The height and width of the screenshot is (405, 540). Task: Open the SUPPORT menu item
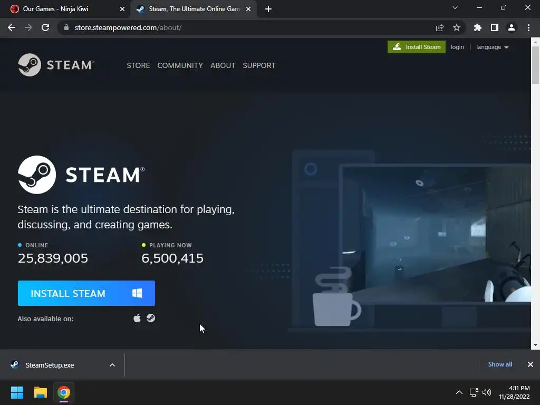pos(259,65)
